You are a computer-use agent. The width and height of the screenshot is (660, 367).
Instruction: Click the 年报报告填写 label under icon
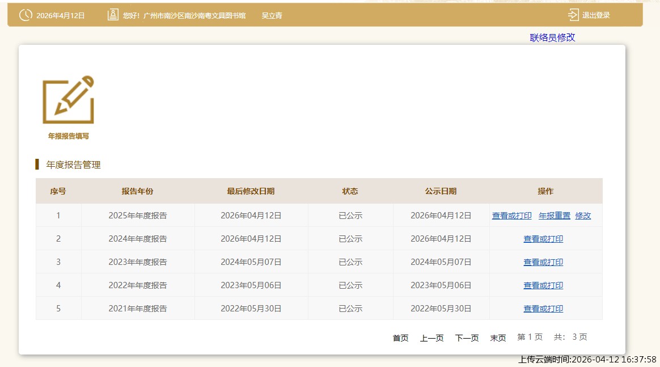[x=68, y=136]
